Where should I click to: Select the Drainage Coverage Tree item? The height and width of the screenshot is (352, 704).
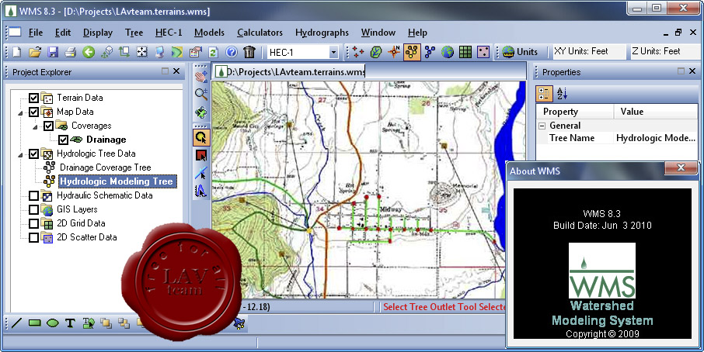[106, 167]
